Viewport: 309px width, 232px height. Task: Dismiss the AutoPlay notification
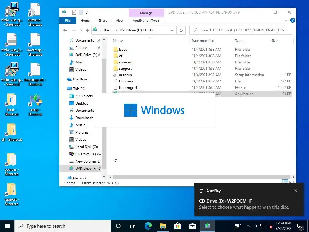click(296, 191)
